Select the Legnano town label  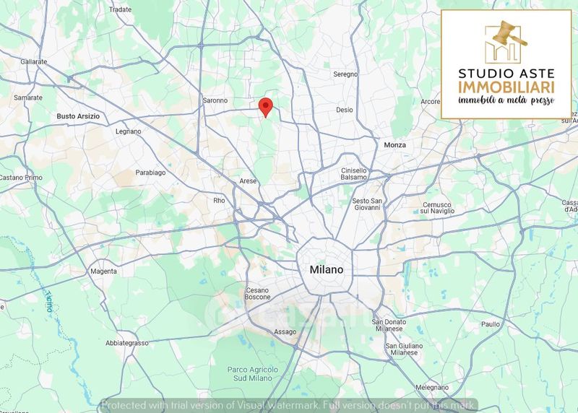pyautogui.click(x=129, y=131)
